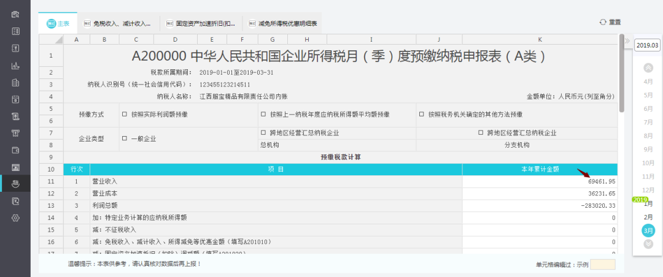Check 一般企业 enterprise type
Image resolution: width=663 pixels, height=277 pixels.
124,138
